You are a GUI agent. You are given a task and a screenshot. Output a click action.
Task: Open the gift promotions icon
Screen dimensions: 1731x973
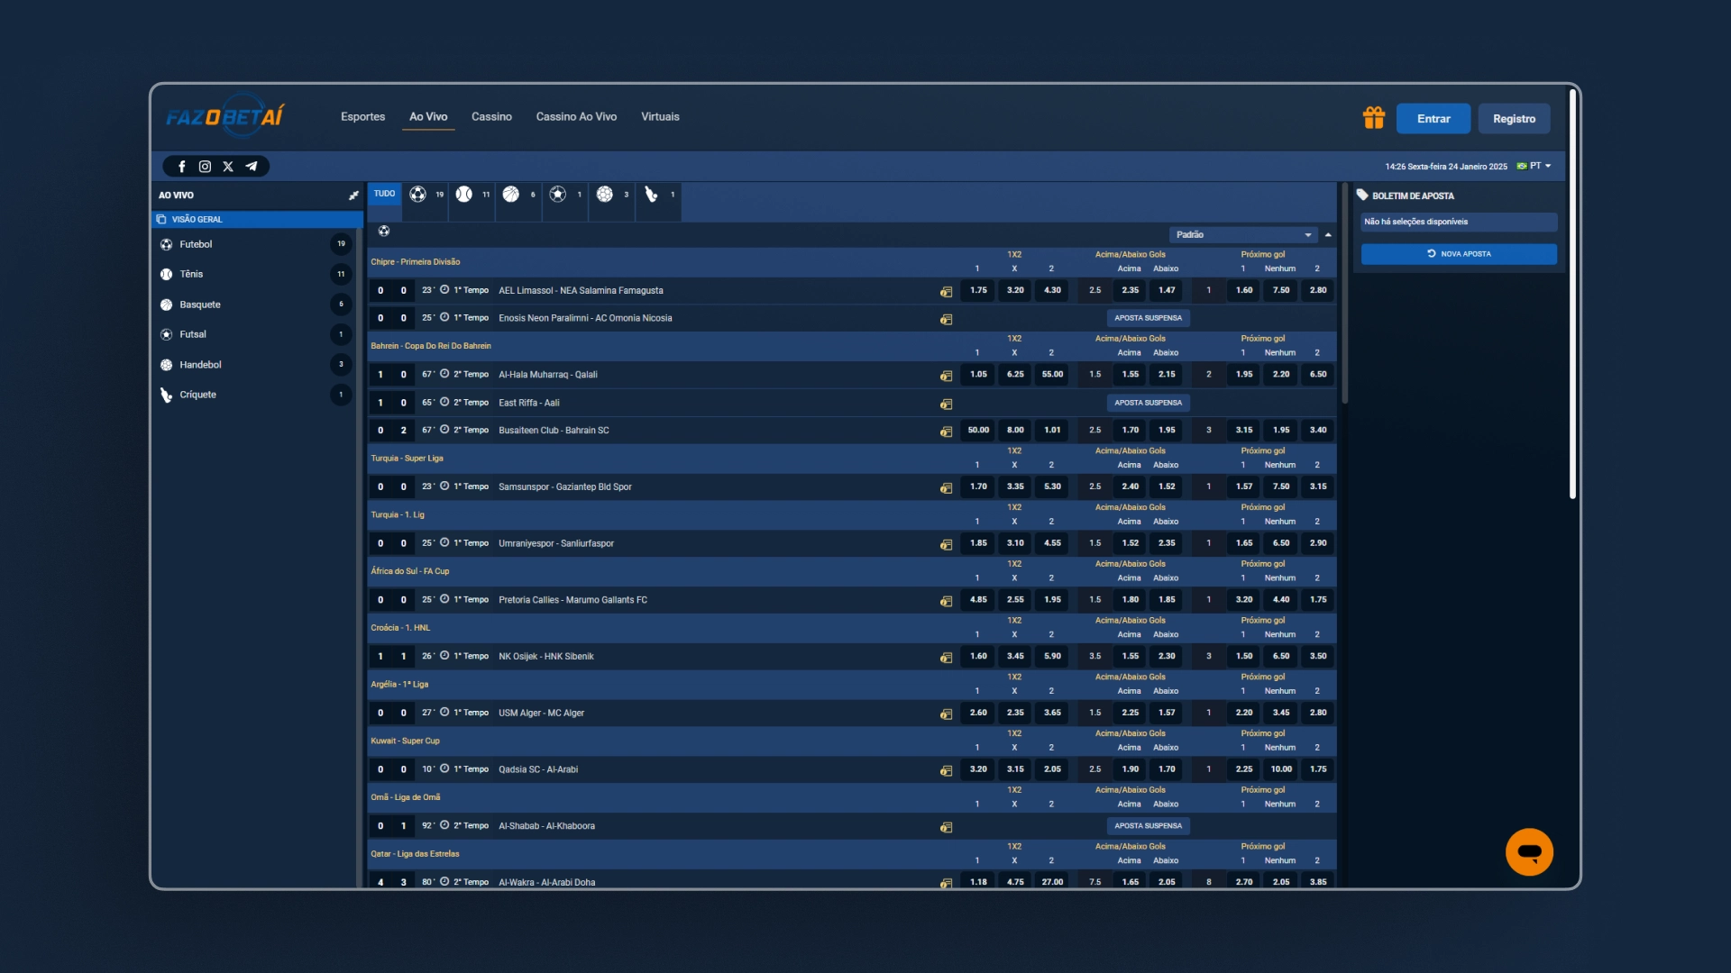pos(1373,118)
